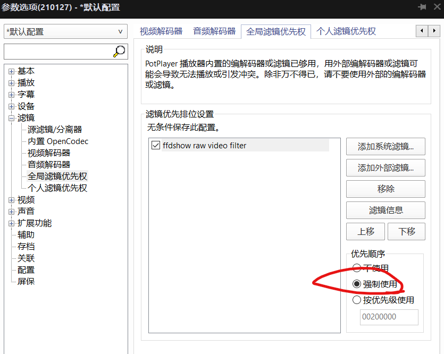
Task: Click the 添加外部滤镜 button
Action: point(386,167)
